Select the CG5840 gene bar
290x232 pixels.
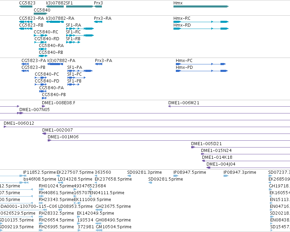coord(41,14)
